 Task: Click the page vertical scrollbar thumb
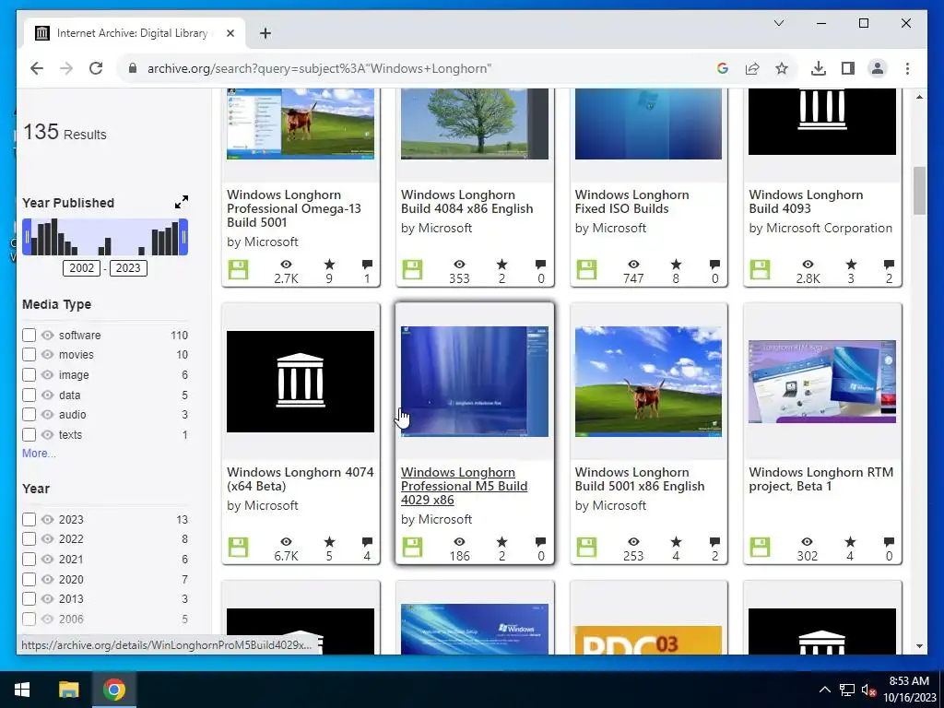pos(919,190)
